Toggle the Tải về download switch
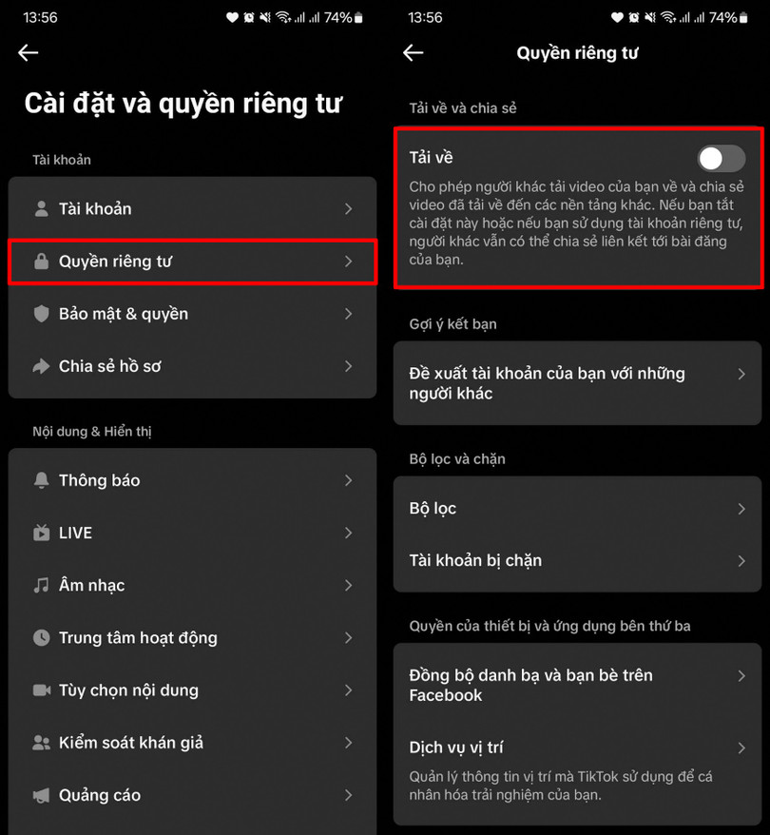Image resolution: width=770 pixels, height=835 pixels. point(722,158)
